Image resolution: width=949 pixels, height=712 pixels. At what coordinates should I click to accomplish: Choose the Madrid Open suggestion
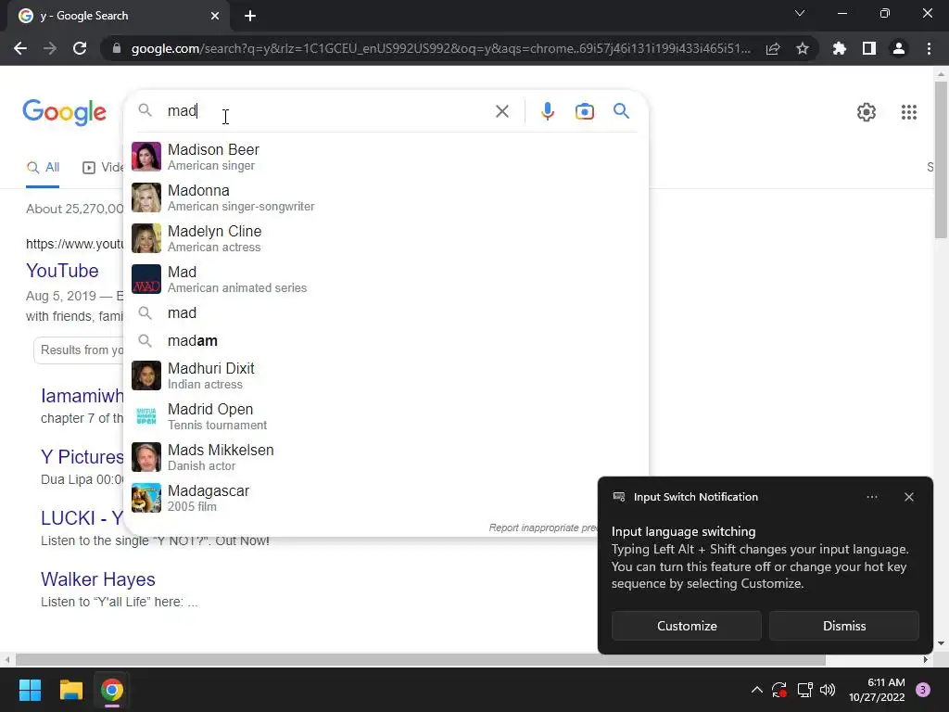click(386, 416)
